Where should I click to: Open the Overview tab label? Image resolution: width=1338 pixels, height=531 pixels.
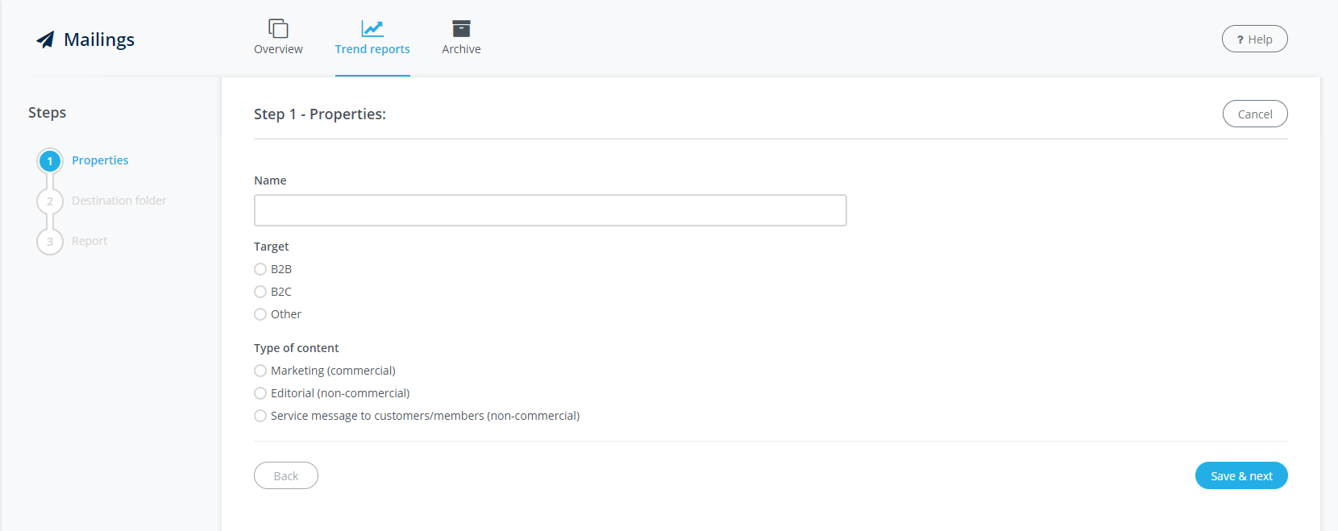[x=278, y=49]
